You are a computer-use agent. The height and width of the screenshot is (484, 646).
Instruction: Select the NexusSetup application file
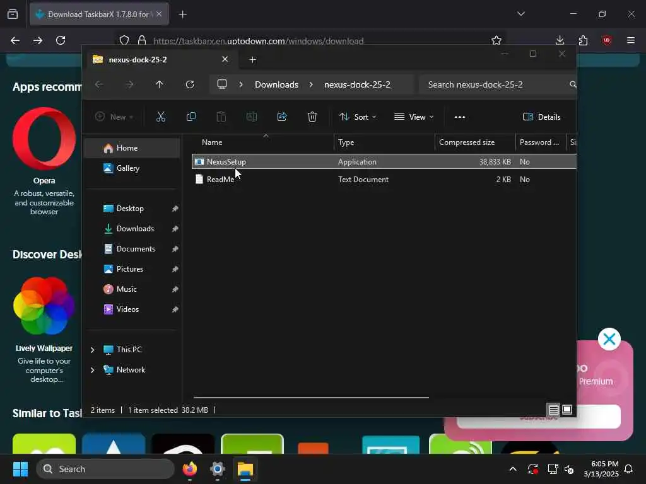(384, 161)
